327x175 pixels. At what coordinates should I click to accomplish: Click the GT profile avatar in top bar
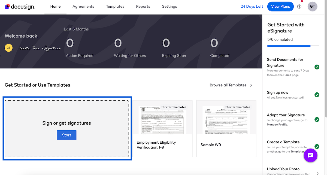coord(312,6)
